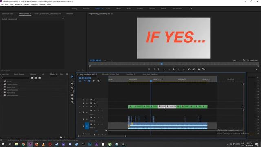Export frame with the camera icon

pos(199,69)
